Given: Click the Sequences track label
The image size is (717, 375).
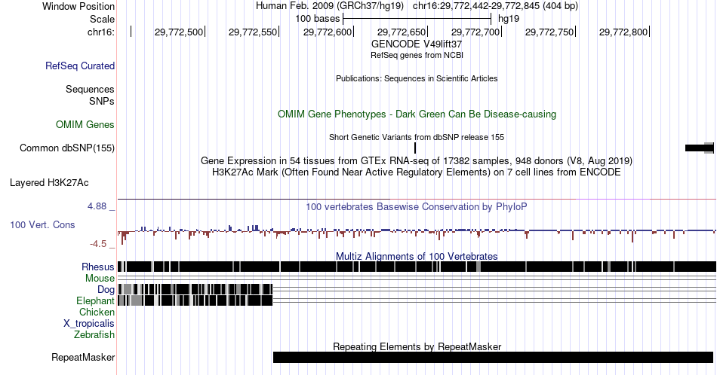Looking at the screenshot, I should tap(90, 89).
